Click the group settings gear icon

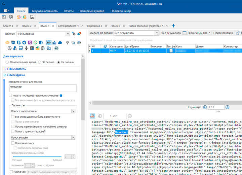point(74,34)
